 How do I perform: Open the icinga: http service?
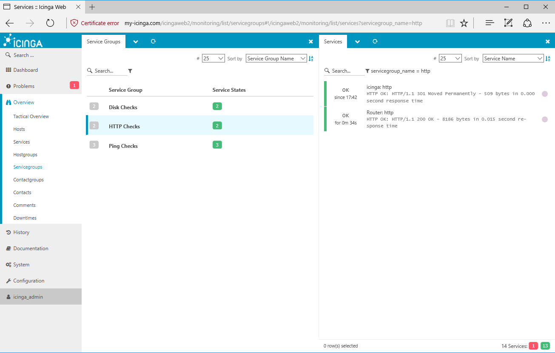tap(379, 87)
